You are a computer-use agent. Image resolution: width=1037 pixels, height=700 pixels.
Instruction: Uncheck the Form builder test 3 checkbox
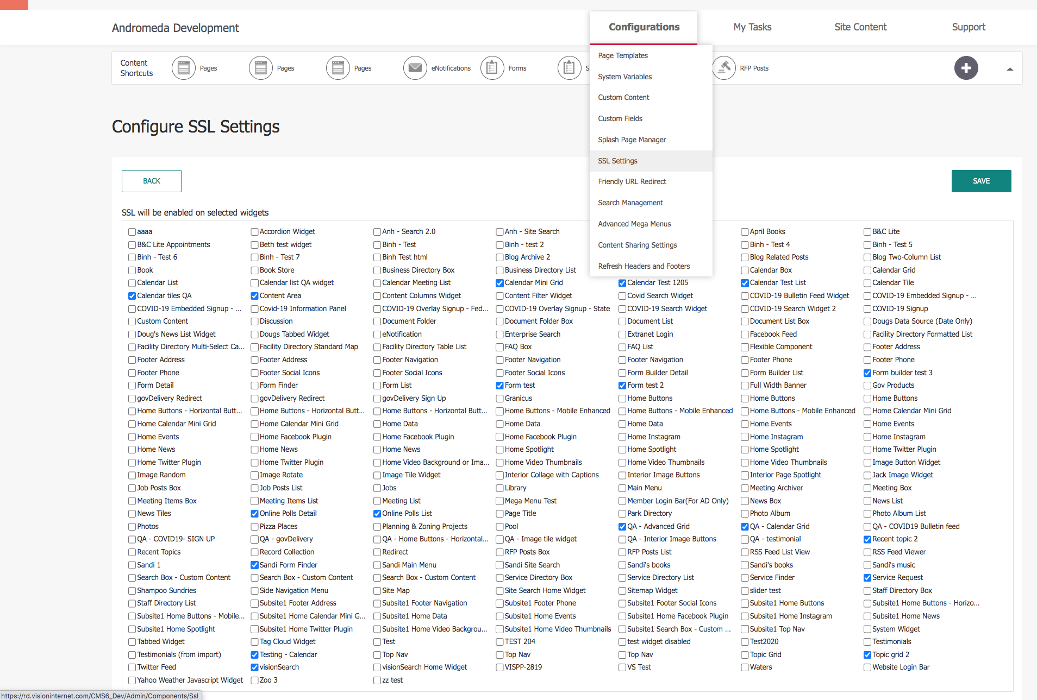[x=867, y=373]
